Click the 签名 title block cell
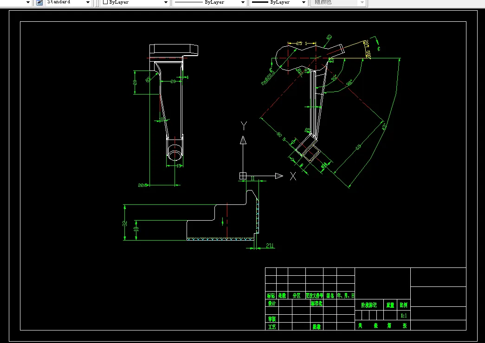 (x=330, y=295)
